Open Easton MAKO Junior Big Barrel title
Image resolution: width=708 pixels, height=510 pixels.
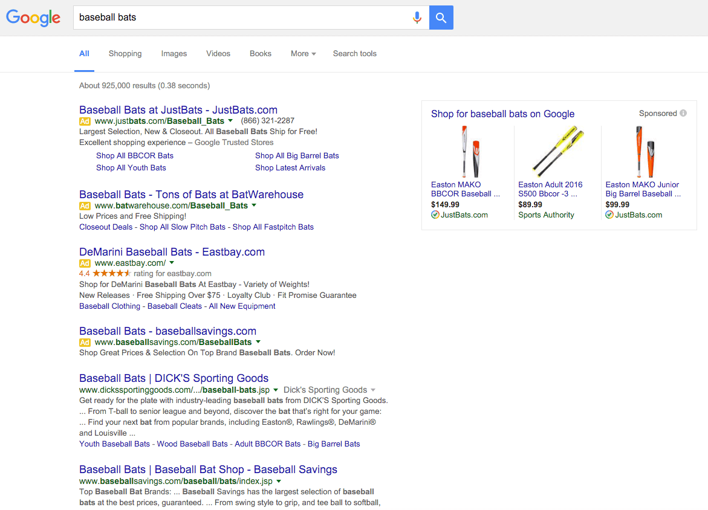click(x=643, y=189)
